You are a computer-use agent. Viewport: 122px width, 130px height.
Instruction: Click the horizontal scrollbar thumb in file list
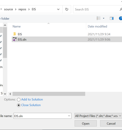click(x=49, y=94)
